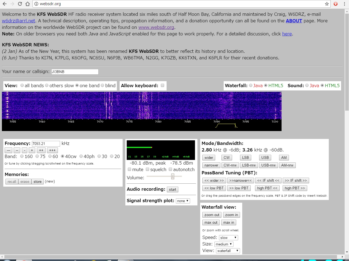
Task: Enable the mute checkbox
Action: 129,169
